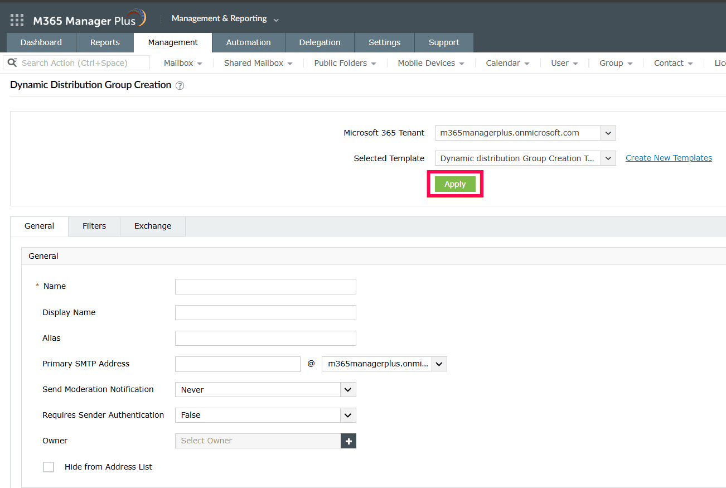The height and width of the screenshot is (488, 726).
Task: Click the plus icon to add Owner
Action: (349, 441)
